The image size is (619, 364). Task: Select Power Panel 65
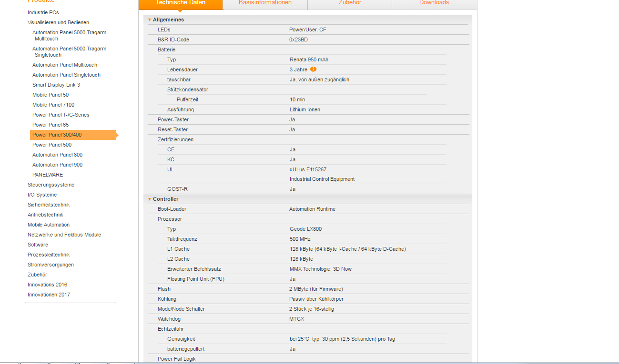click(x=51, y=125)
